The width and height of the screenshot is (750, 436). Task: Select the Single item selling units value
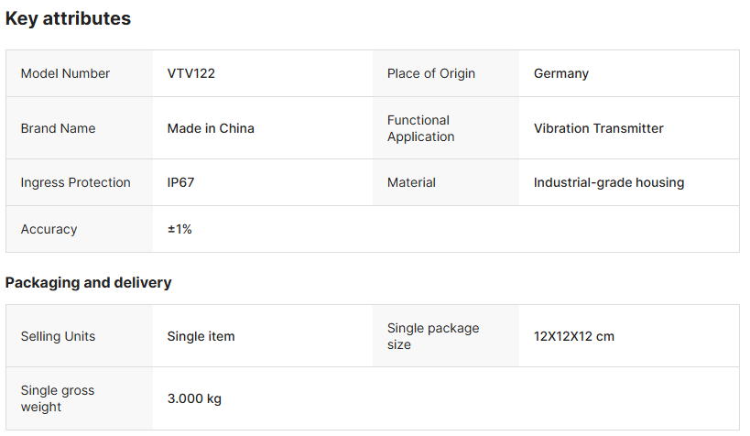pos(201,336)
